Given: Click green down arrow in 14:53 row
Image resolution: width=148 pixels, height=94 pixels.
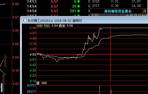Looking at the screenshot, I should pos(78,1).
